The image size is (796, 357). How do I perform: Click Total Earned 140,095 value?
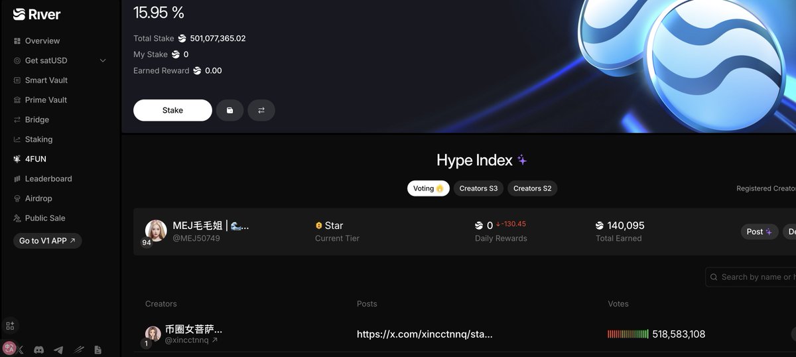[x=626, y=226]
